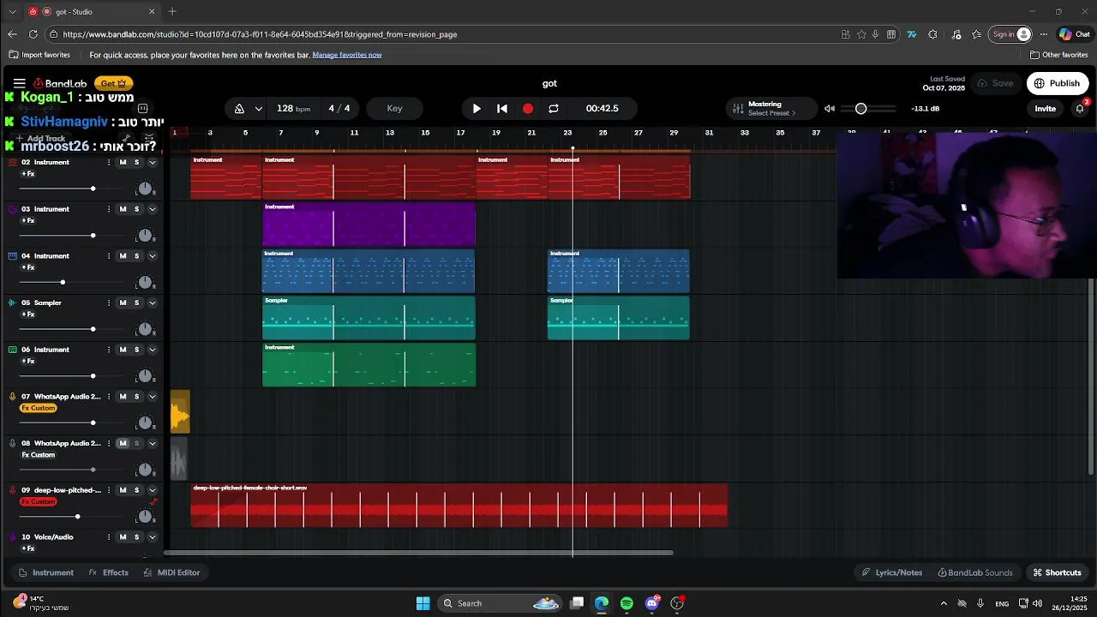The width and height of the screenshot is (1097, 617).
Task: Click the metronome icon
Action: (x=239, y=109)
